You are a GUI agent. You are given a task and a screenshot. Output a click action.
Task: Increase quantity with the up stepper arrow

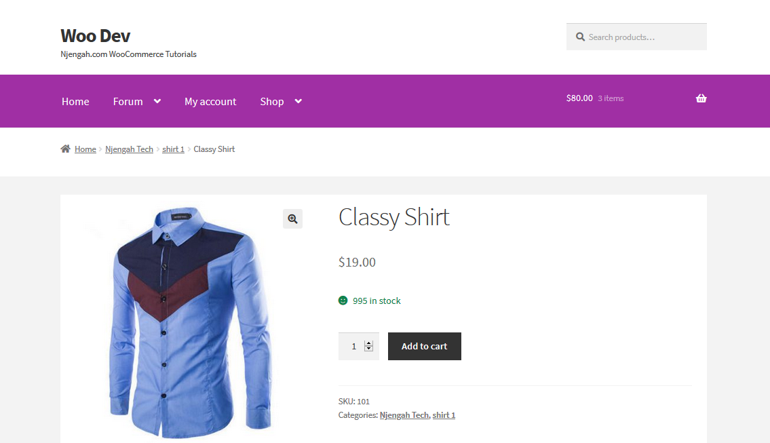pyautogui.click(x=369, y=343)
